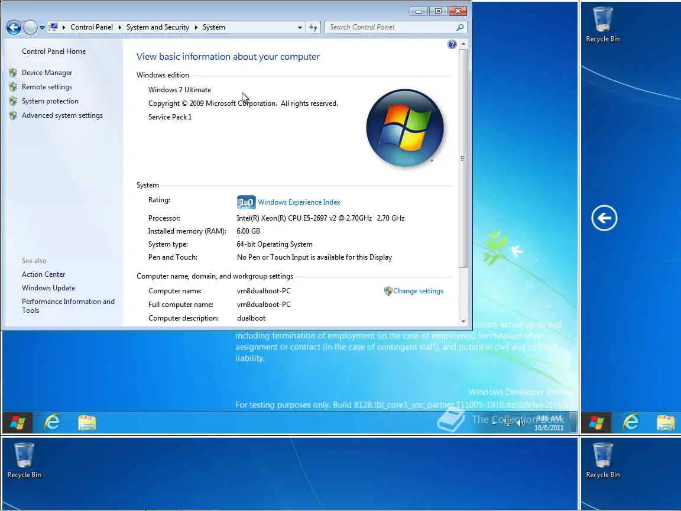Viewport: 681px width, 511px height.
Task: Select Control Panel in the breadcrumb
Action: [91, 27]
